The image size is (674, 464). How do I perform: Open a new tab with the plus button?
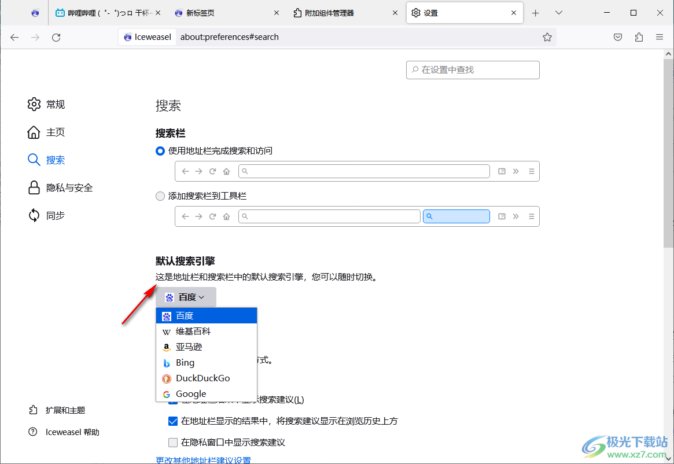point(535,13)
